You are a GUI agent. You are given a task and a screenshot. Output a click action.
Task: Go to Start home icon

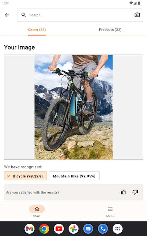pyautogui.click(x=37, y=209)
